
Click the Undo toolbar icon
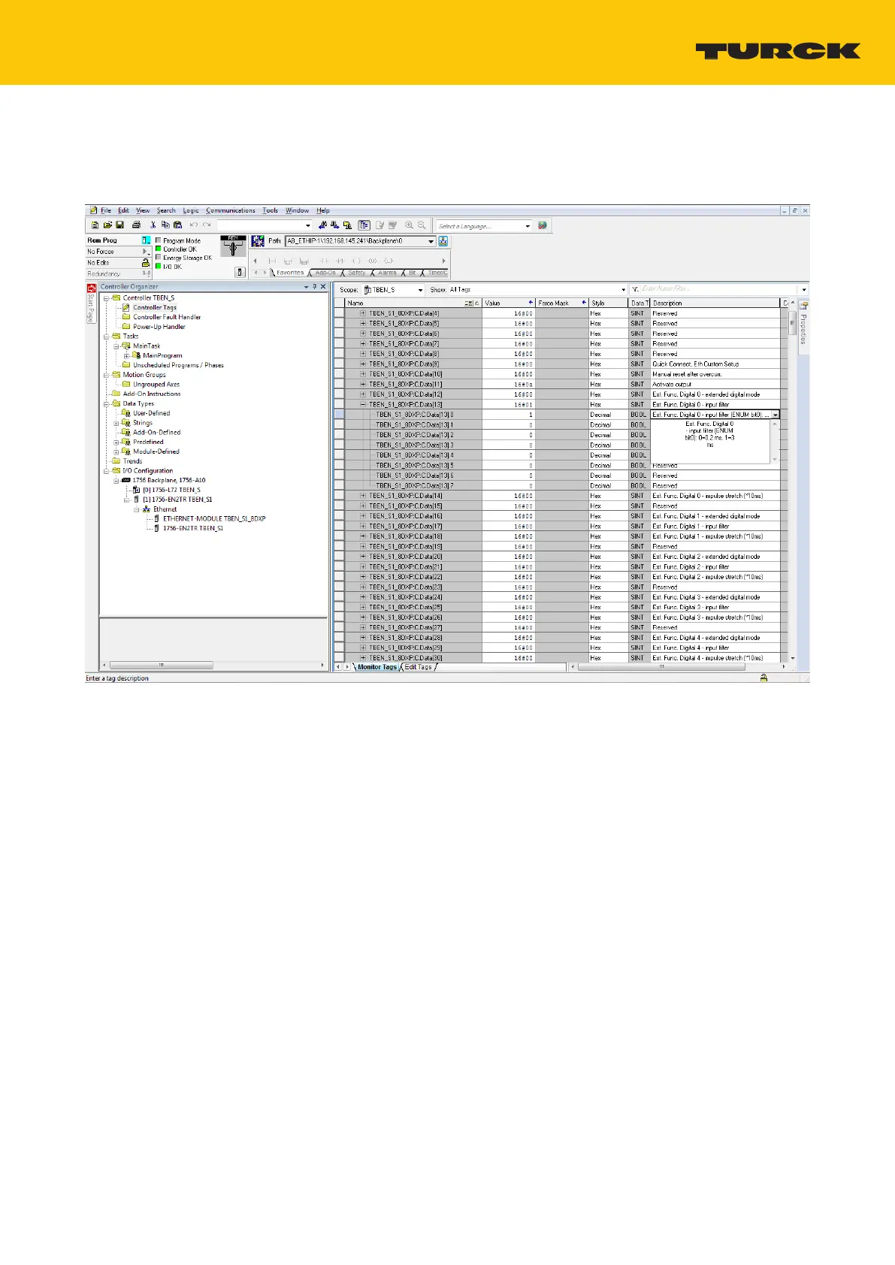[x=193, y=225]
